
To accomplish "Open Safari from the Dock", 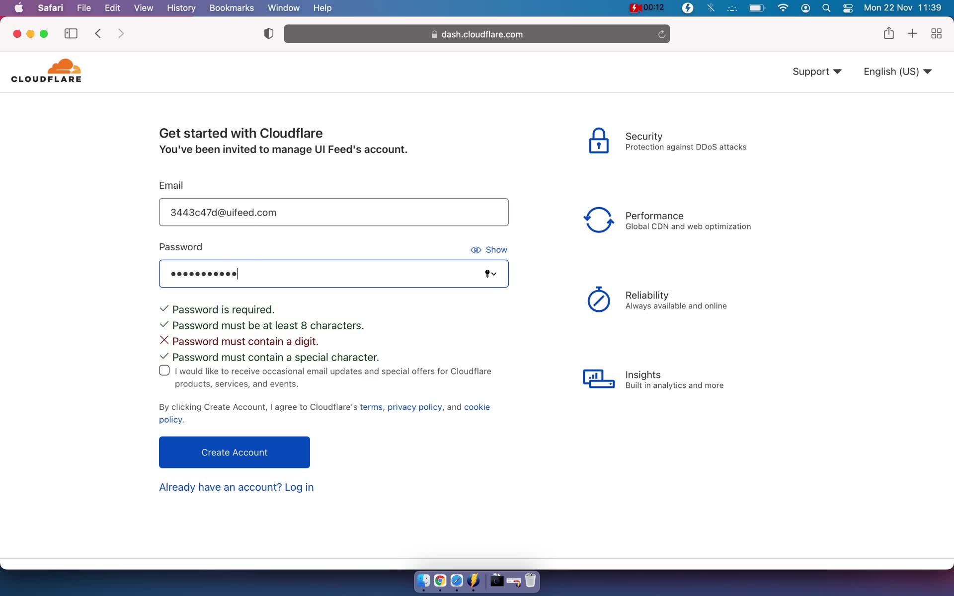I will pyautogui.click(x=457, y=580).
